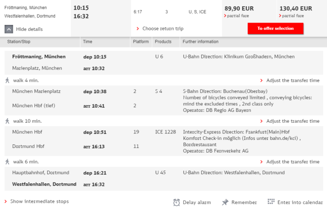327x210 pixels.
Task: Expand Show intermediate stops
Action: pos(40,201)
